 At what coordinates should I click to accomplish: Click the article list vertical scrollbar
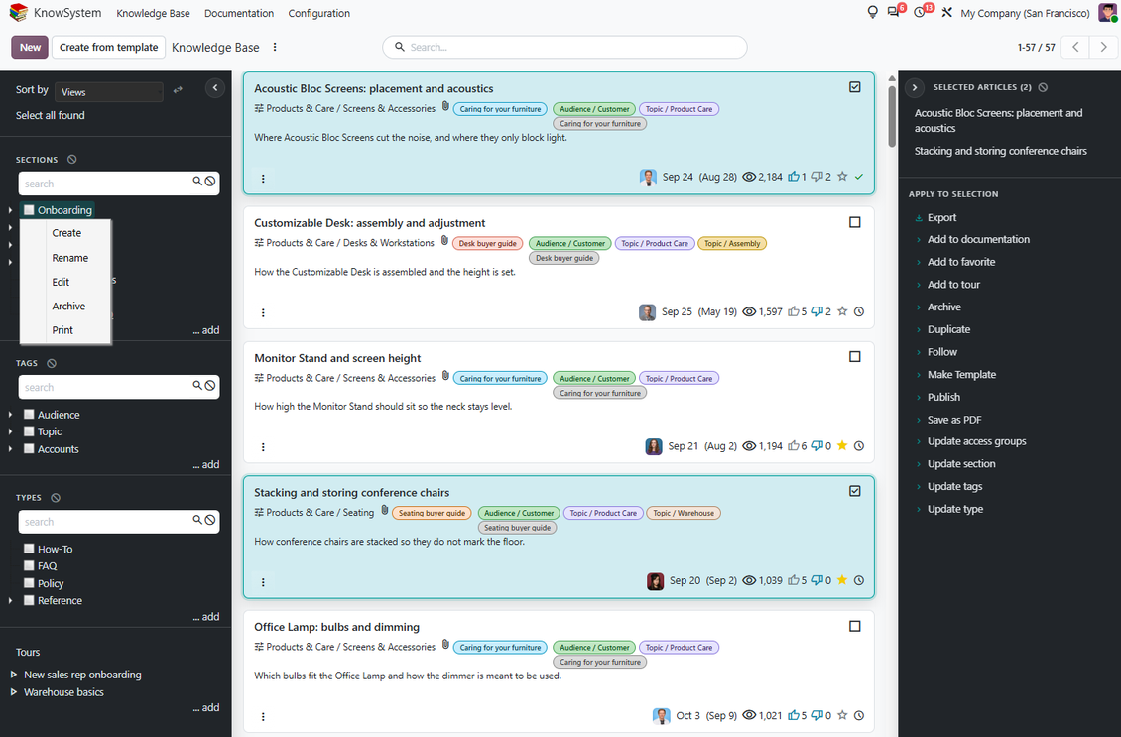[892, 114]
